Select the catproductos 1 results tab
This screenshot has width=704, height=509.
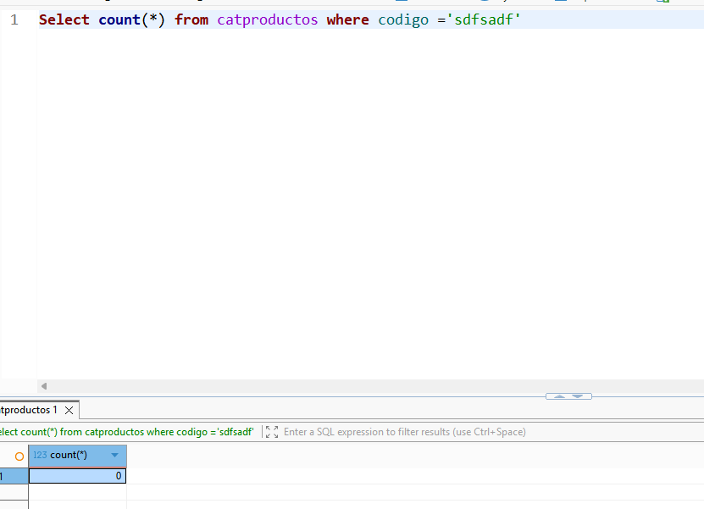tap(29, 410)
